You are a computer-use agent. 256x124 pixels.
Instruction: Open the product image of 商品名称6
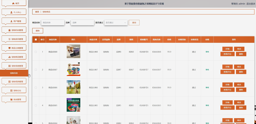coord(73,87)
